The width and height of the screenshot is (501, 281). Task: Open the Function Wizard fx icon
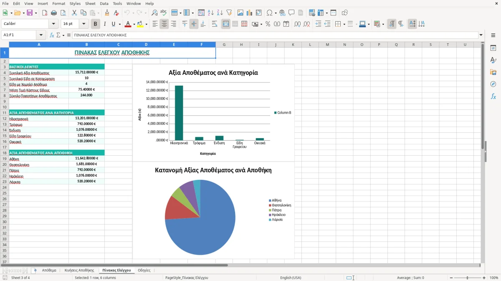pyautogui.click(x=52, y=35)
